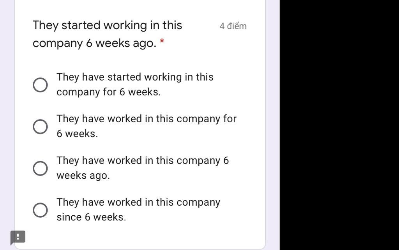The height and width of the screenshot is (250, 399).
Task: Click answer text "They have worked in this company for 6 weeks."
Action: click(x=146, y=126)
